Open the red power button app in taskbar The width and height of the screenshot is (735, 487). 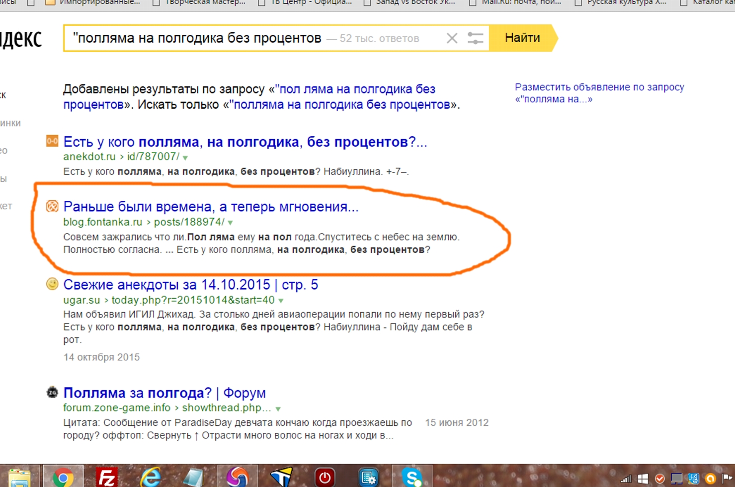tap(325, 478)
